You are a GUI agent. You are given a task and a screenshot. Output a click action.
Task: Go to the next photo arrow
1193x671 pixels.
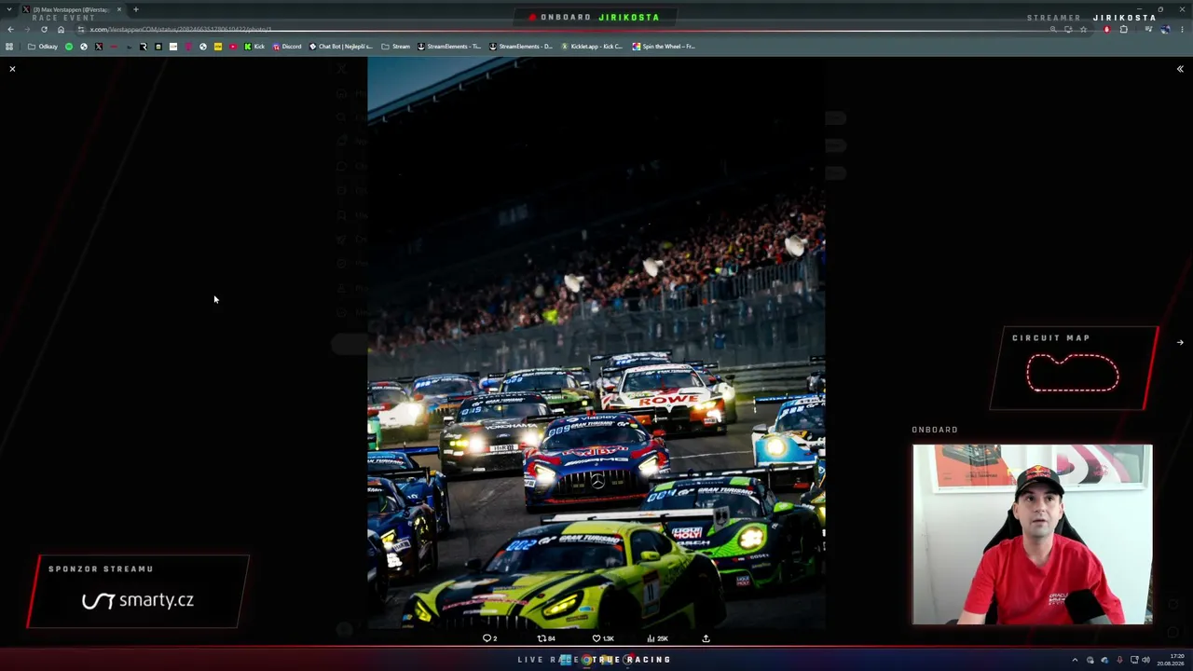point(1180,342)
